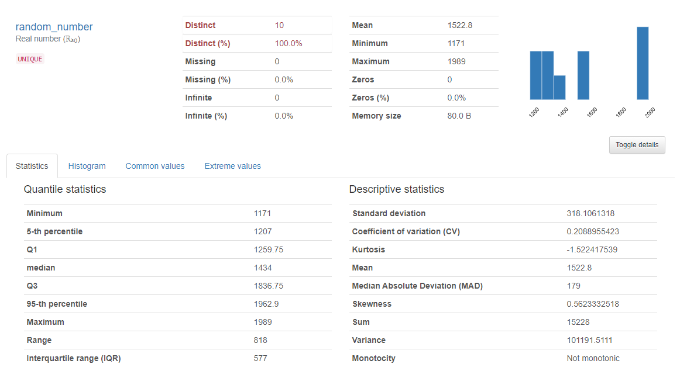Click the Infinite (%) row label
The image size is (680, 378).
coord(206,116)
